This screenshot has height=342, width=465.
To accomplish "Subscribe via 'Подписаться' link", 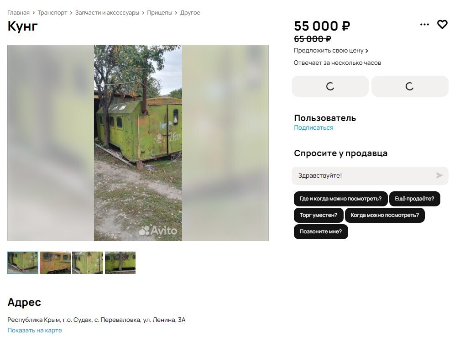I will tap(313, 127).
